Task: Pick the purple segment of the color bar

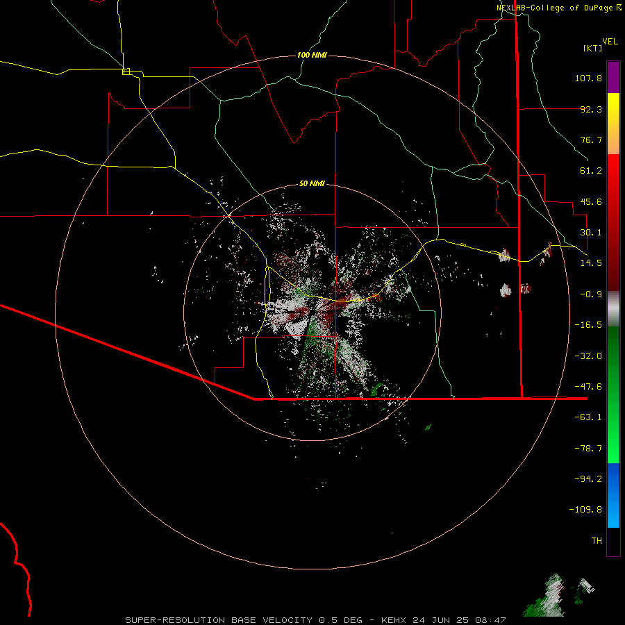Action: (613, 78)
